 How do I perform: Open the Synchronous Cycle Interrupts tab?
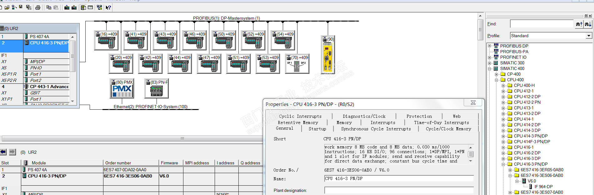point(376,129)
